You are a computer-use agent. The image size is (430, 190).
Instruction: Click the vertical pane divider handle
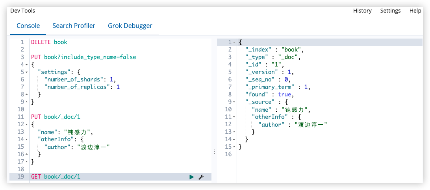[214, 152]
